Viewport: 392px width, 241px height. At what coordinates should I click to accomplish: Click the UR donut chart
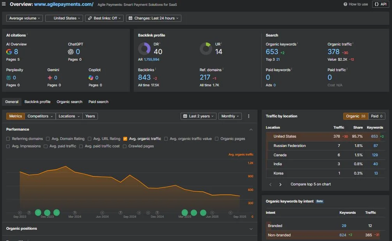pyautogui.click(x=206, y=49)
